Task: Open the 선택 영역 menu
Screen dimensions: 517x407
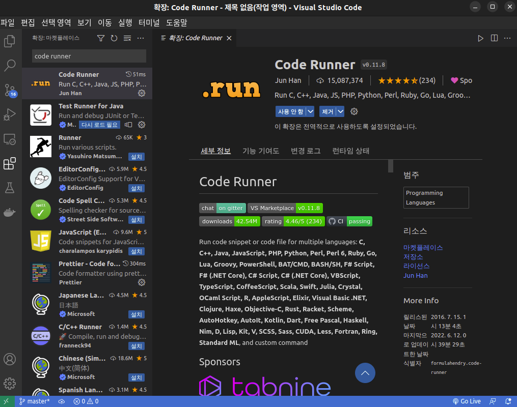Action: click(x=56, y=23)
